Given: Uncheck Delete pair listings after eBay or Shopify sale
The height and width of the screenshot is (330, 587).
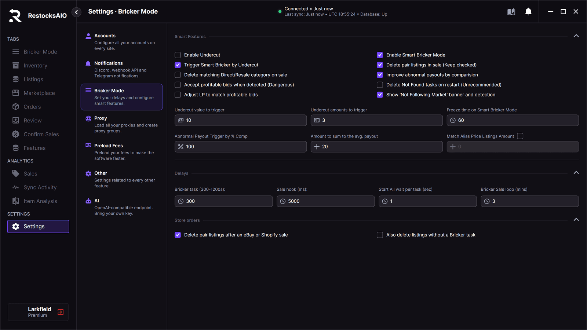Looking at the screenshot, I should pyautogui.click(x=178, y=235).
